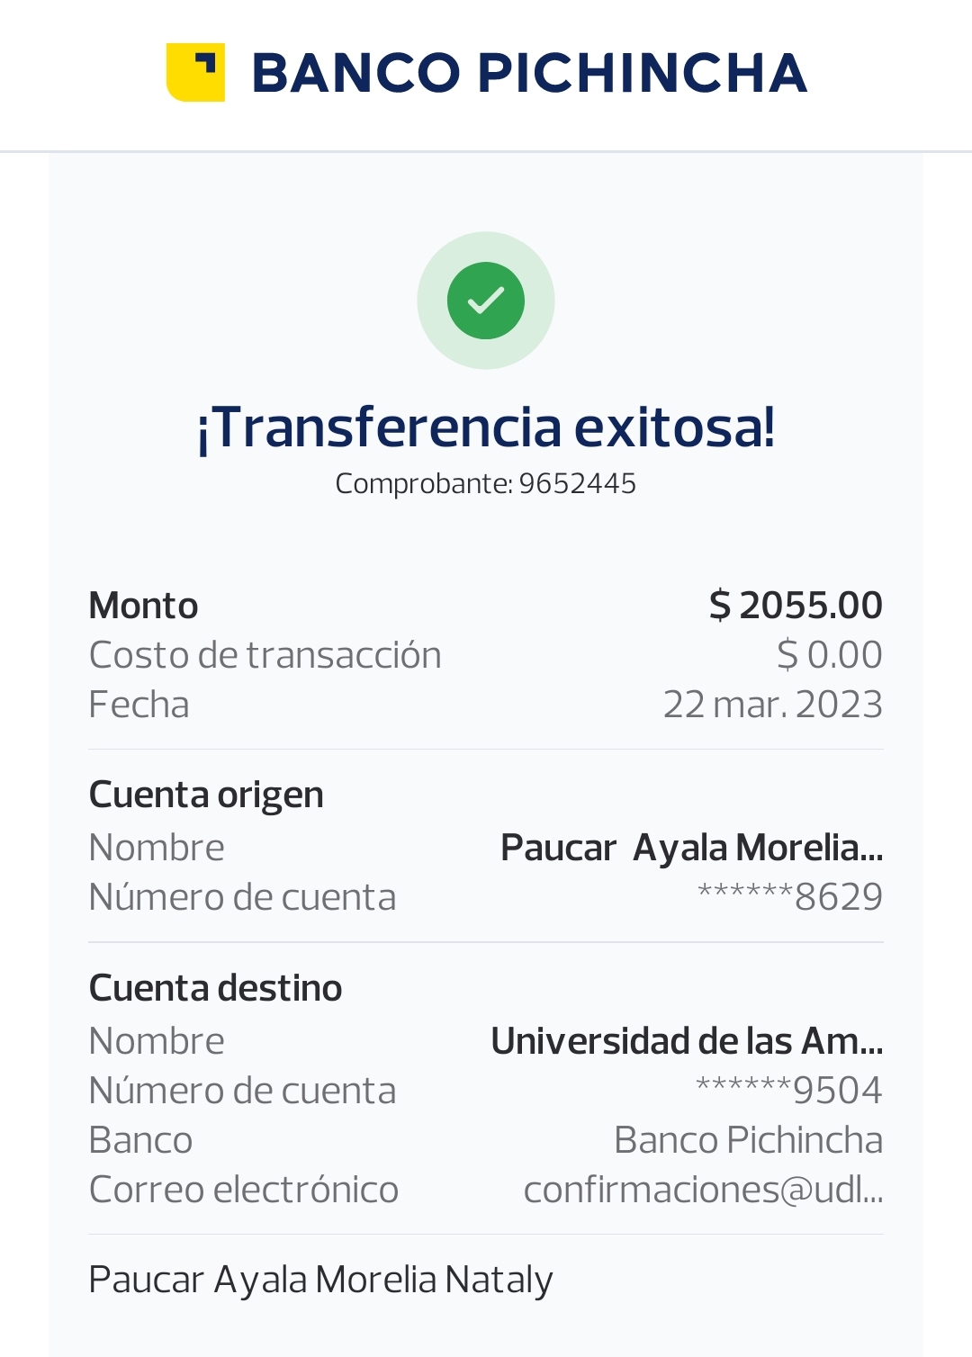Click the truncated origin name Paucar Ayala Morelia...
This screenshot has width=972, height=1357.
coord(691,848)
